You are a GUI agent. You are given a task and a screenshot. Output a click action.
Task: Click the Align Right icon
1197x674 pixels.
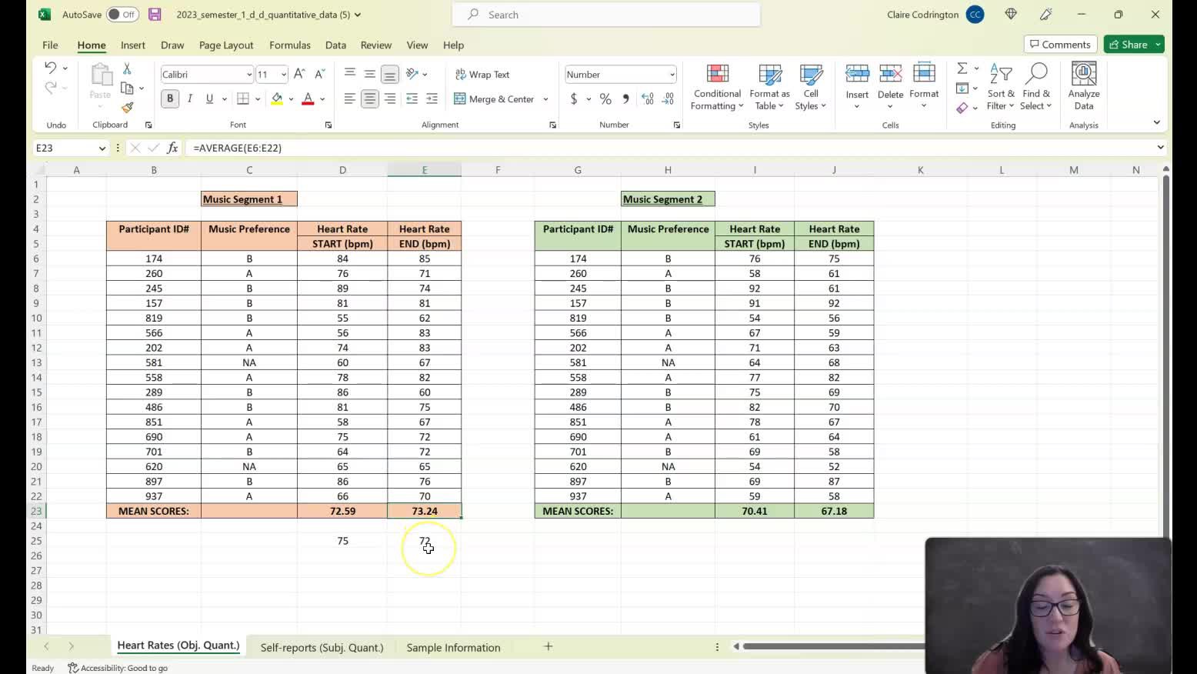390,98
